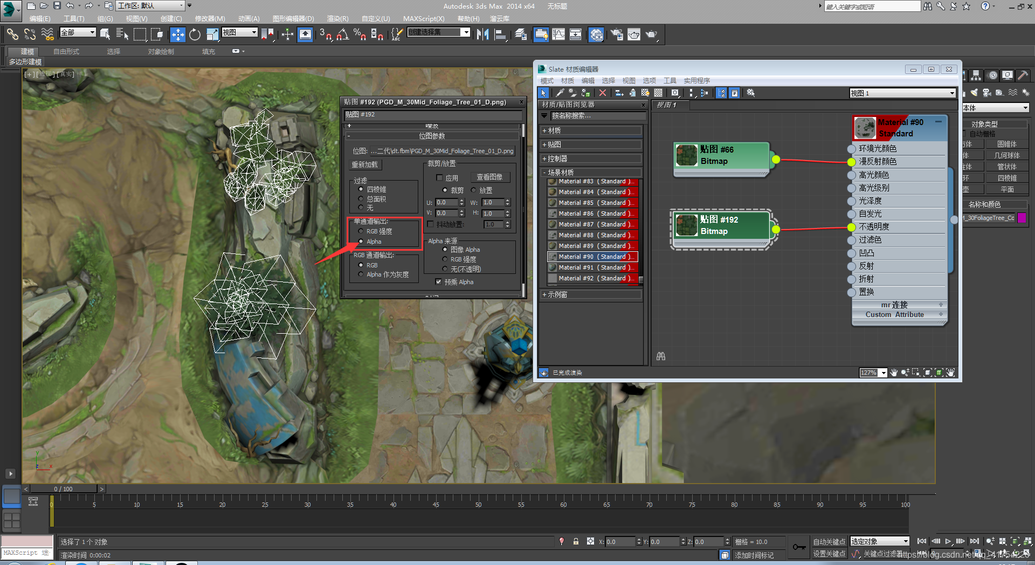Click the magenta object color swatch
The image size is (1035, 565).
[x=1022, y=218]
